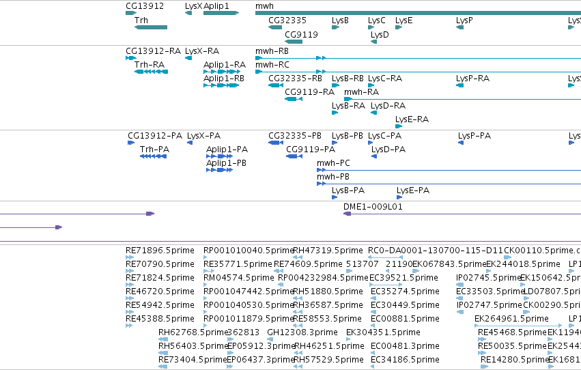581x370 pixels.
Task: Click the mwh-RA transcript label
Action: [361, 92]
